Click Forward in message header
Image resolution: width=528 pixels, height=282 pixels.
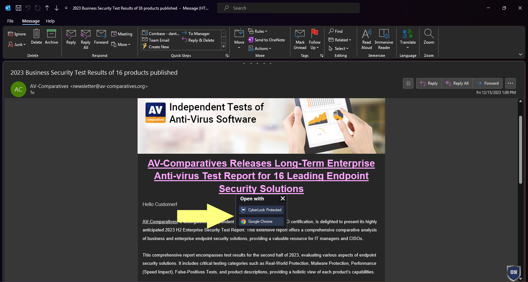(488, 83)
